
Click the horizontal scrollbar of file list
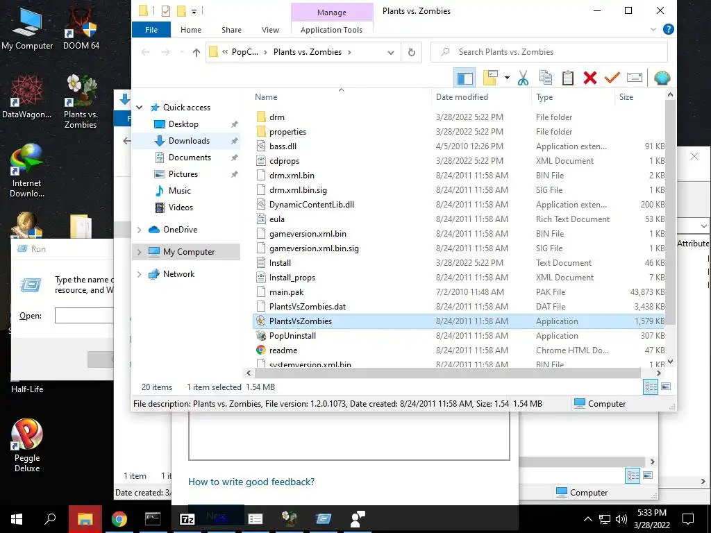448,373
